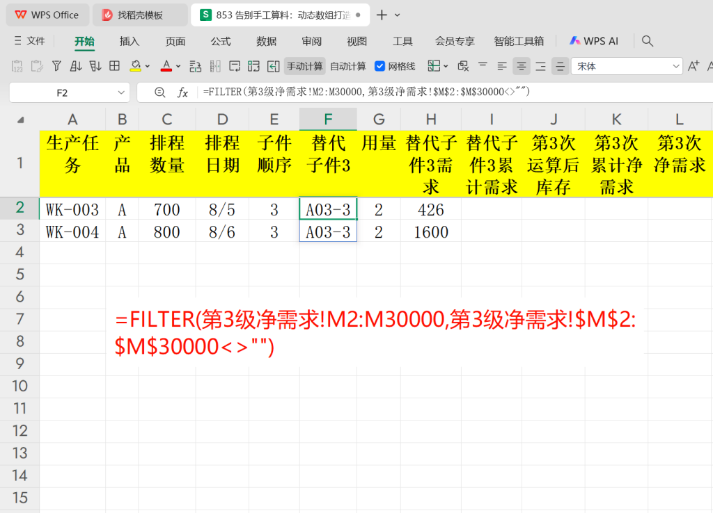This screenshot has height=513, width=713.
Task: Apply the yellow fill color bucket
Action: tap(135, 66)
